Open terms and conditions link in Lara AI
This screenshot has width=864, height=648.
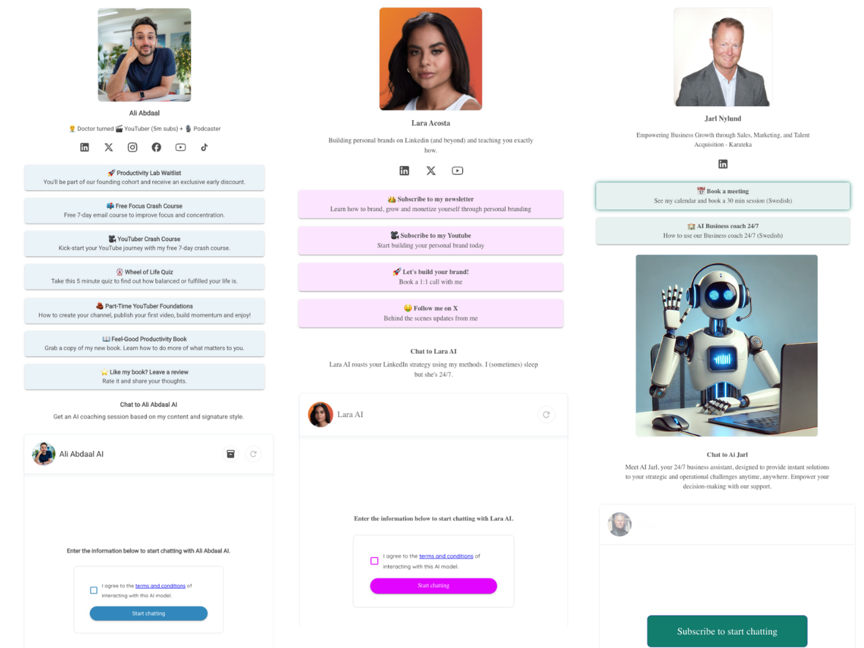click(446, 556)
